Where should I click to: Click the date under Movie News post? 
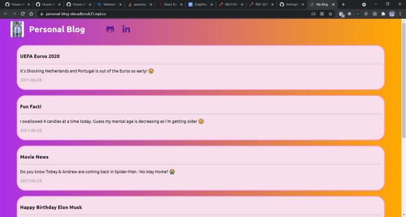click(31, 181)
